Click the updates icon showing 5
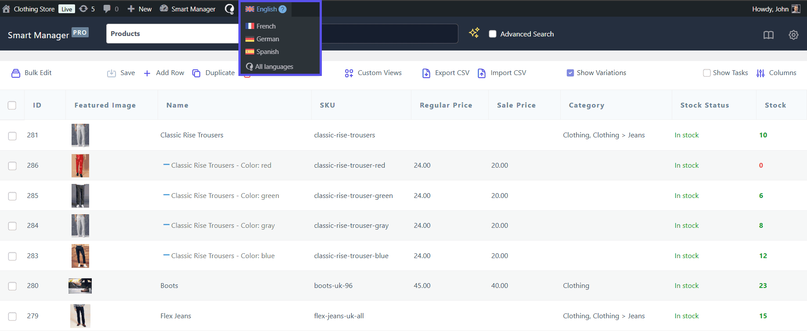The height and width of the screenshot is (331, 807). pos(86,9)
